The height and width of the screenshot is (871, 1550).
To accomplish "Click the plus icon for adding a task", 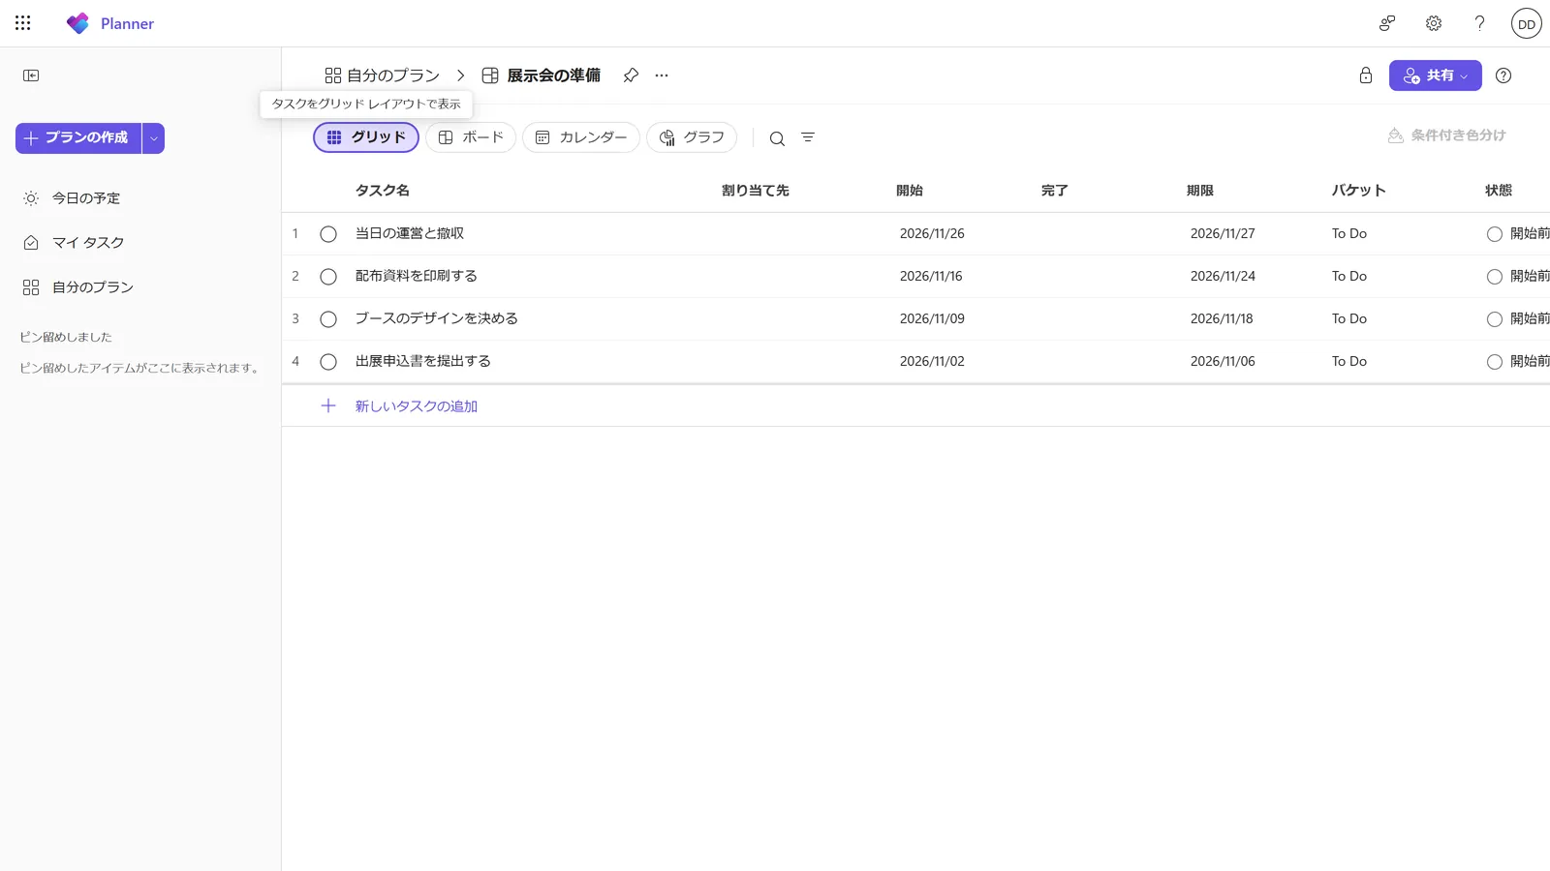I will [328, 406].
